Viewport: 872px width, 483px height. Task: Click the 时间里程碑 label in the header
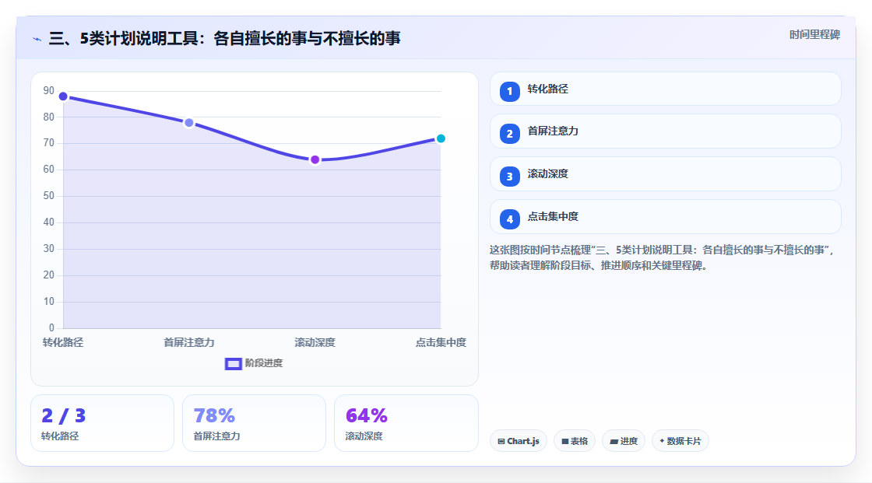coord(814,34)
